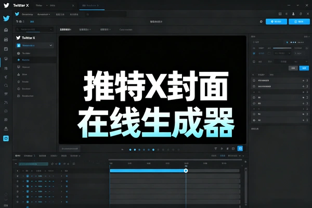Click the search field in the left panel
Viewport: 312px width, 208px height.
pos(34,29)
